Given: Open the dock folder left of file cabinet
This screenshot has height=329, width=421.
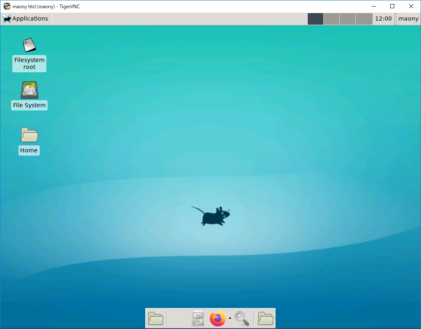Looking at the screenshot, I should 156,318.
